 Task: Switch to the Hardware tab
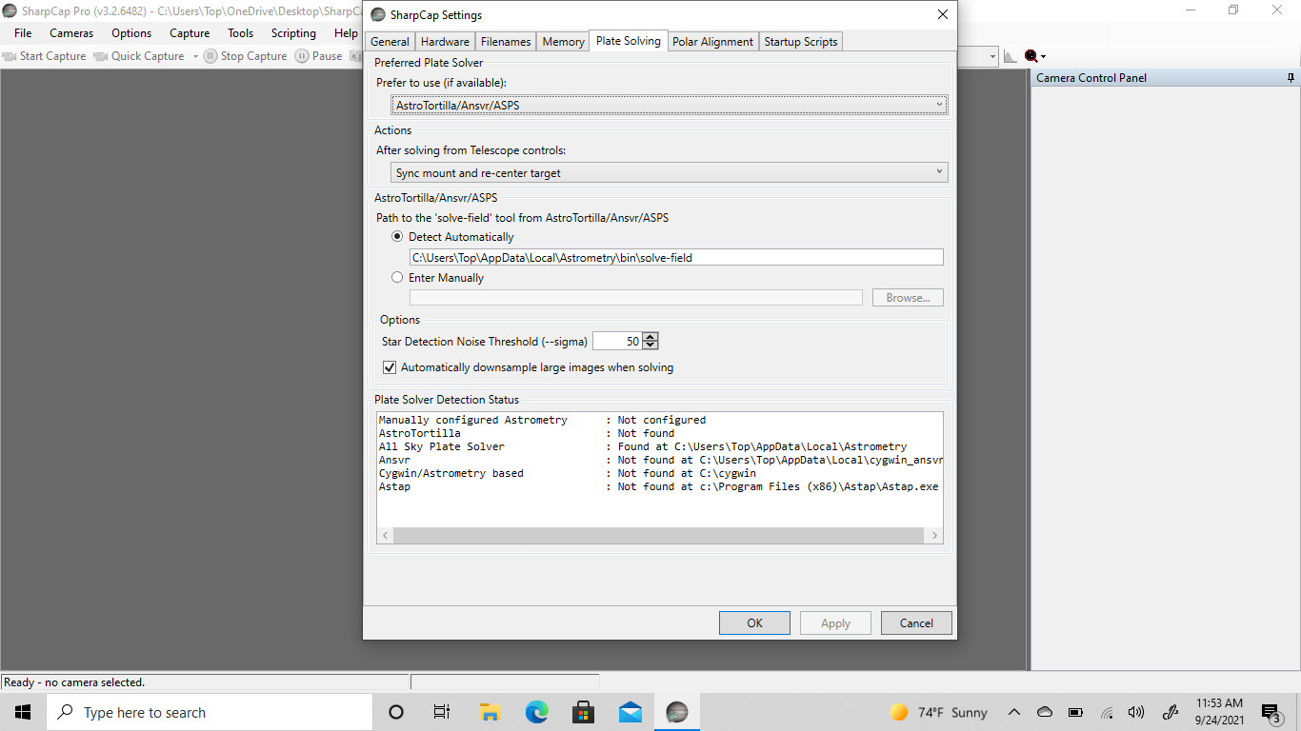(x=445, y=42)
